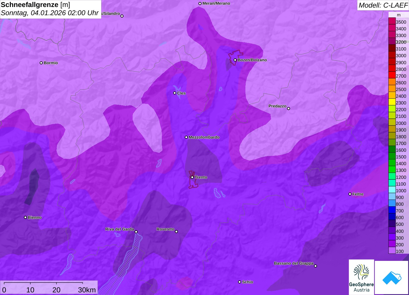Click the Trento map label text
409x295 pixels.
pyautogui.click(x=201, y=177)
